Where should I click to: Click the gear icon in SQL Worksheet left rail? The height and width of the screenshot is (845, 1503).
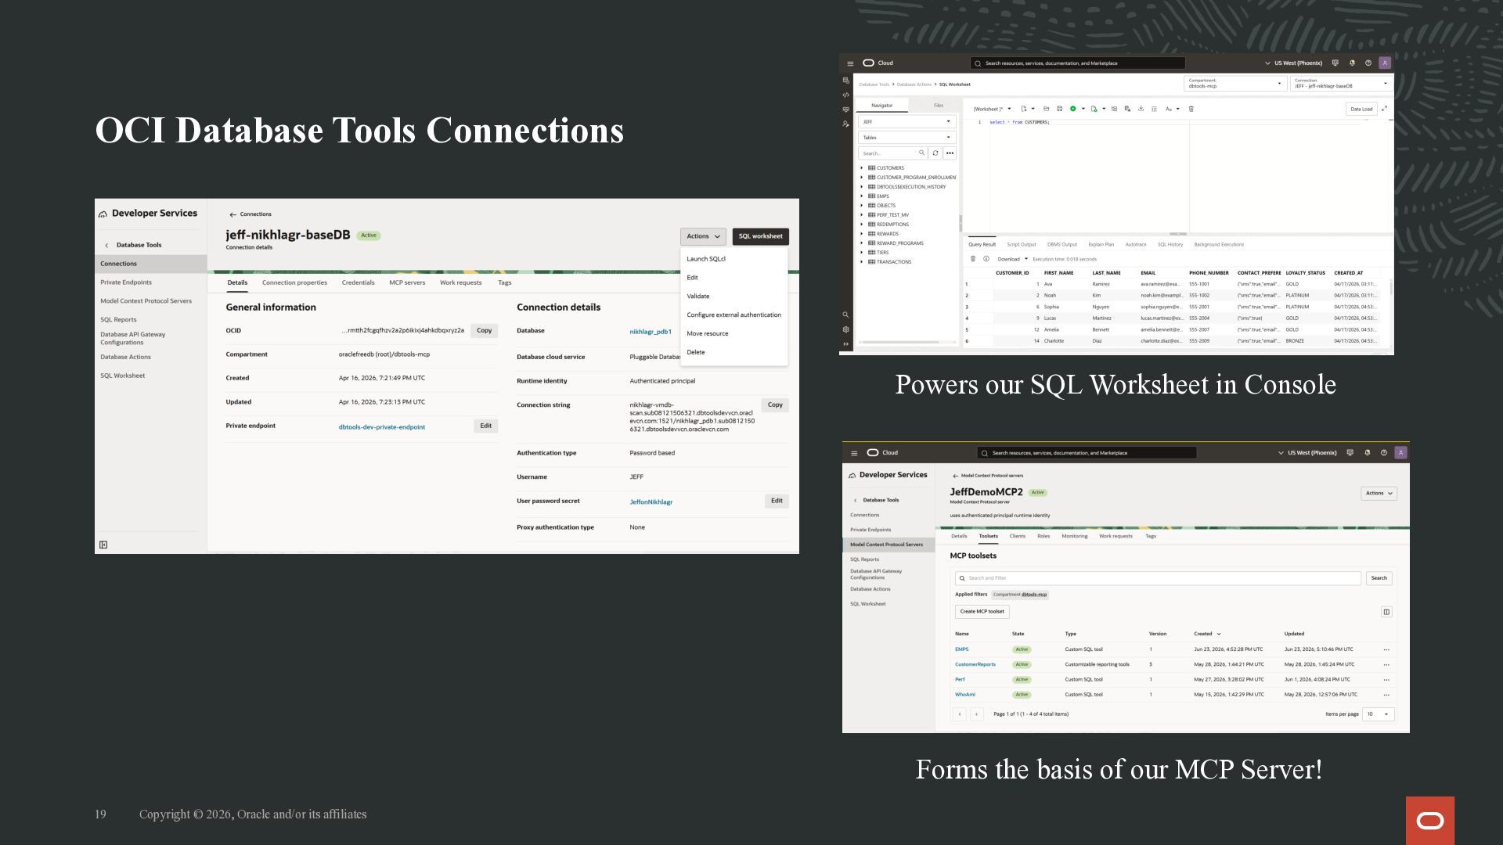point(845,329)
